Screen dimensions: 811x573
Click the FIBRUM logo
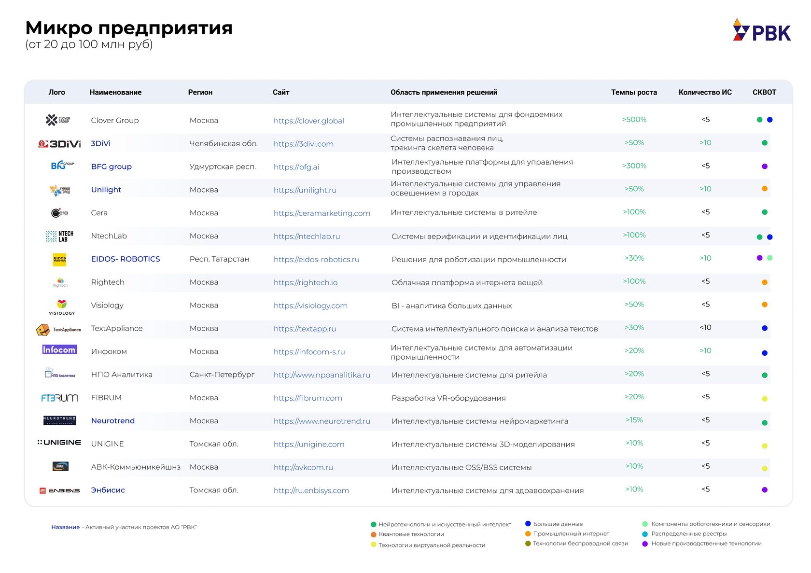click(x=59, y=398)
